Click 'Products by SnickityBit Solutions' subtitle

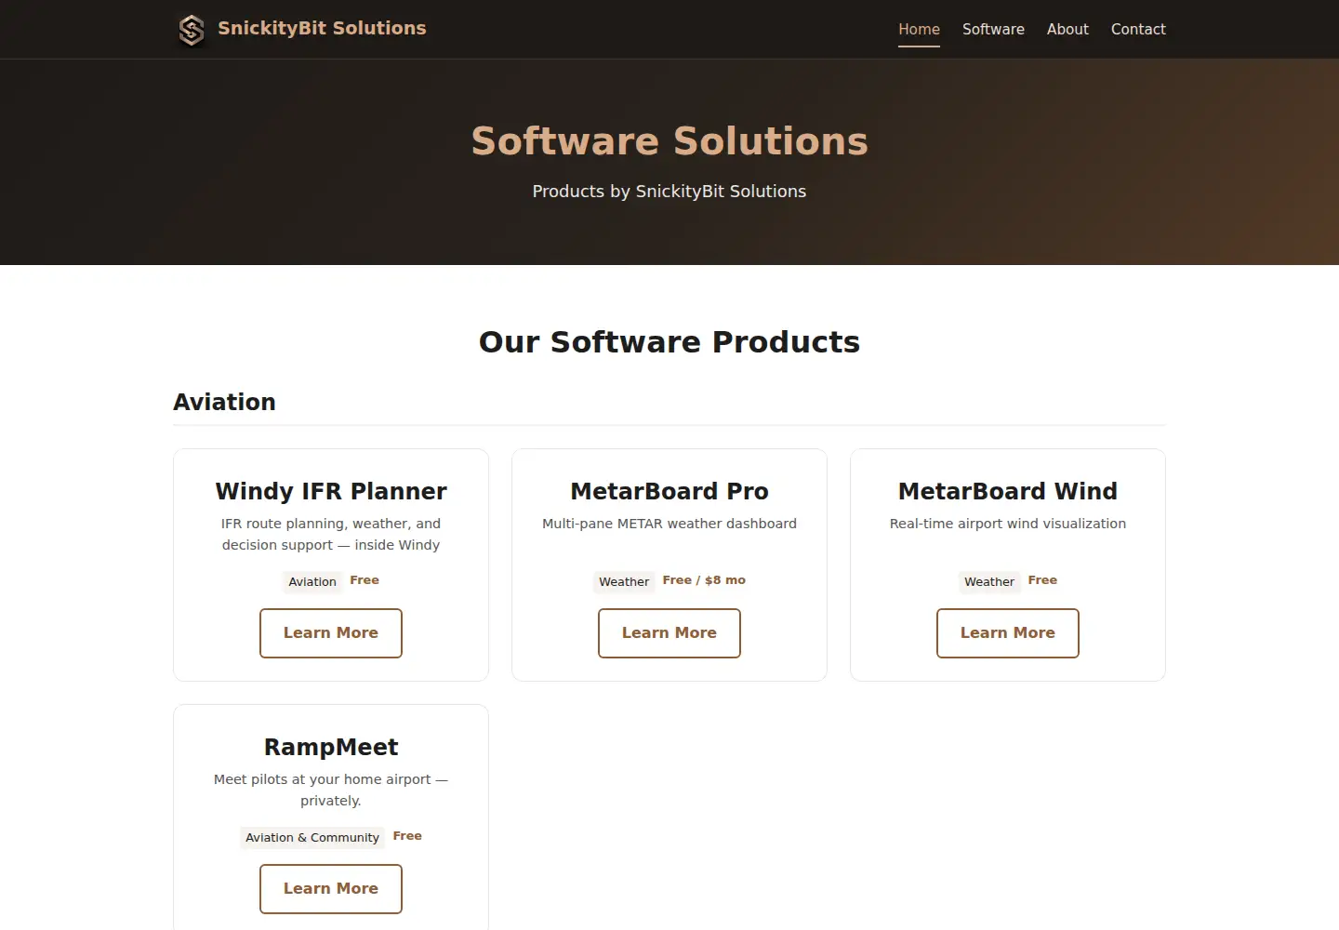click(x=669, y=192)
